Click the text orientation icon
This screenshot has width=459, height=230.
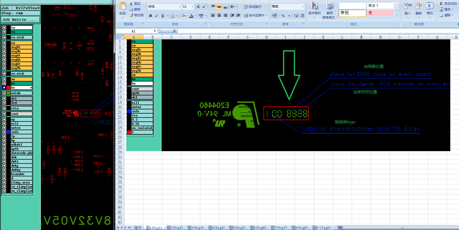232,7
